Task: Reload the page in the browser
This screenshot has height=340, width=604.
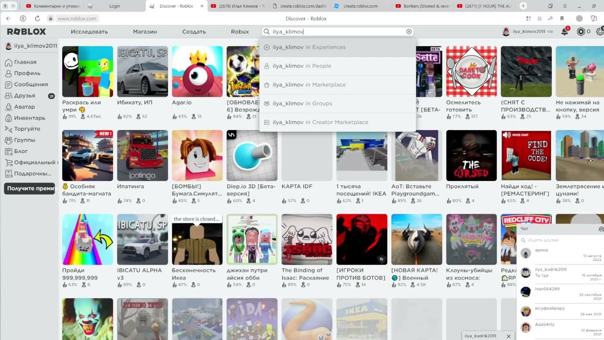Action: (37, 18)
